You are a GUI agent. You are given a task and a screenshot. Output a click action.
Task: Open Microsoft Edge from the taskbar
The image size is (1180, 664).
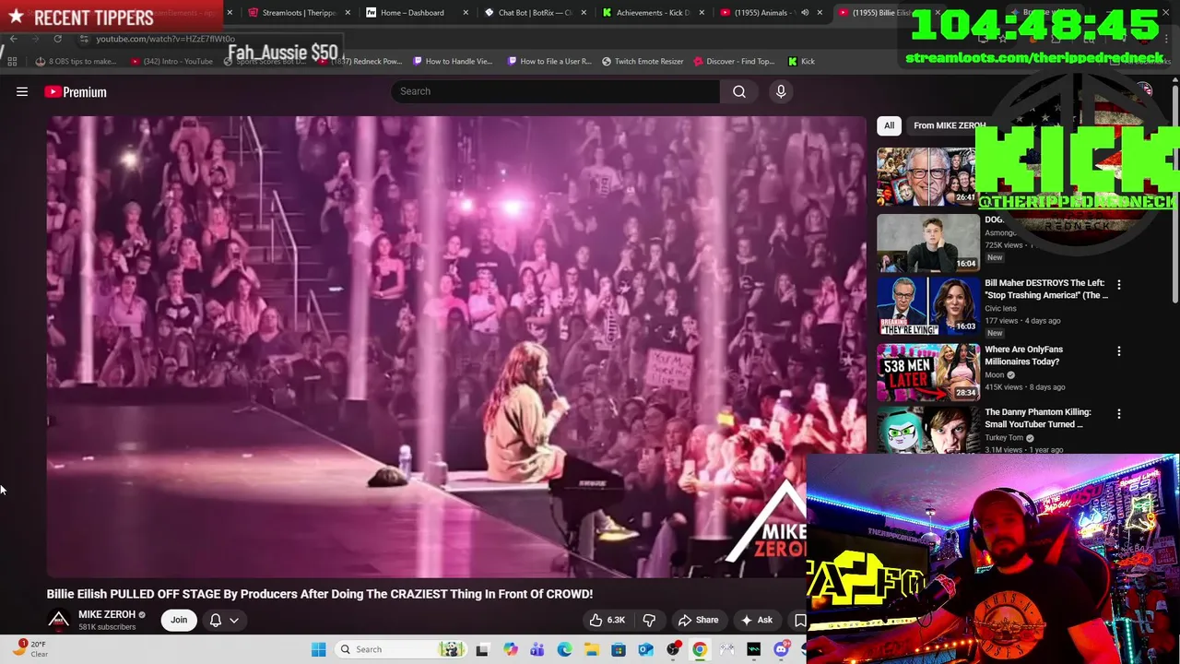(x=564, y=649)
